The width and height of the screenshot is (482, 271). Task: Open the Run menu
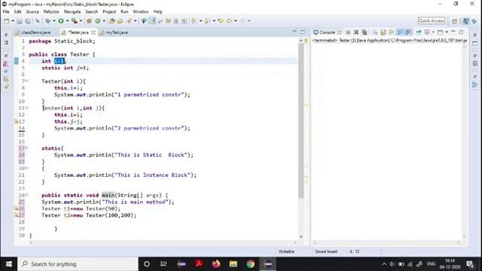(124, 12)
